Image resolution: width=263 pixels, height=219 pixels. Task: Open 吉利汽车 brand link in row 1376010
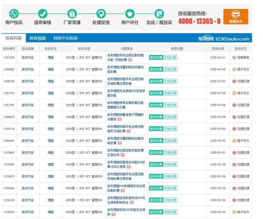pyautogui.click(x=28, y=212)
